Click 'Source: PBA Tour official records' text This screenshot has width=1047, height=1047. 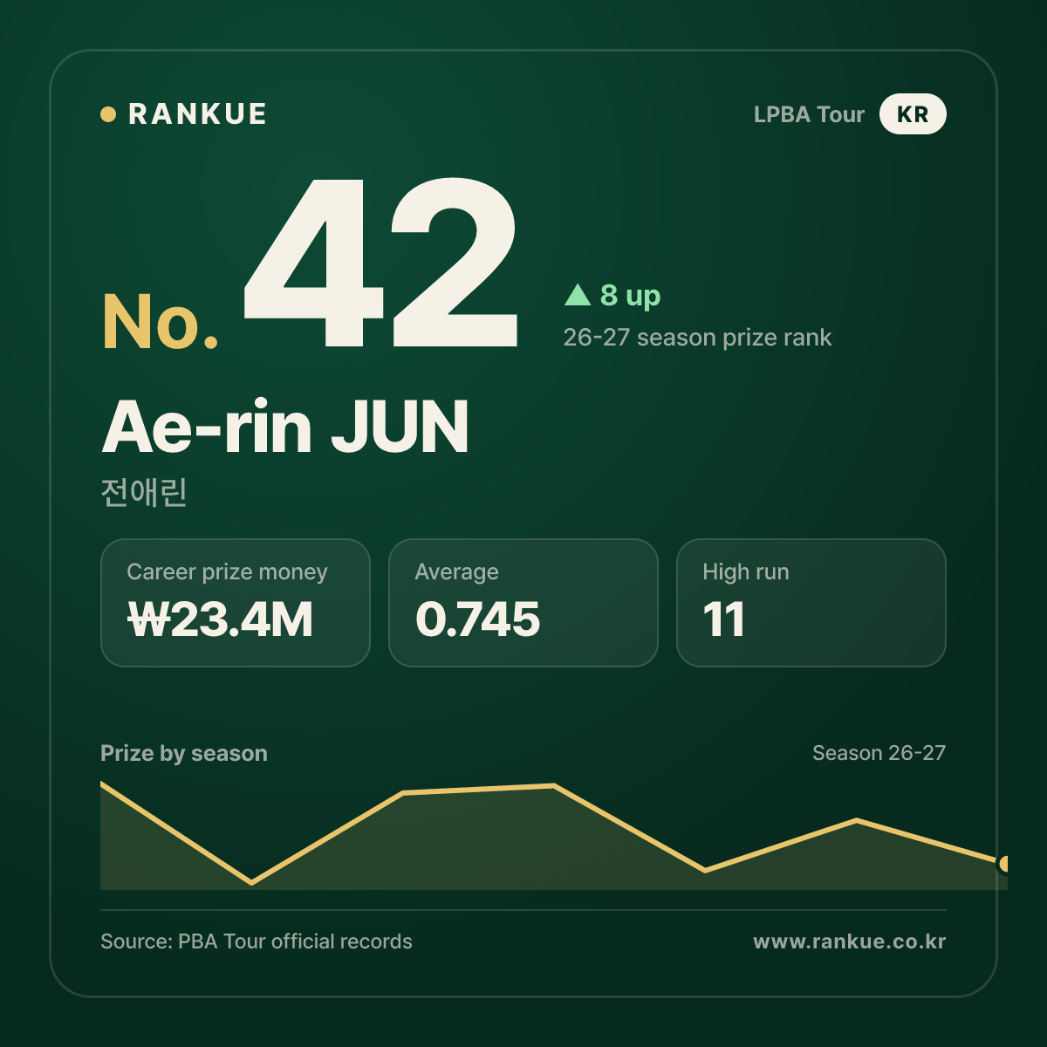pyautogui.click(x=257, y=941)
